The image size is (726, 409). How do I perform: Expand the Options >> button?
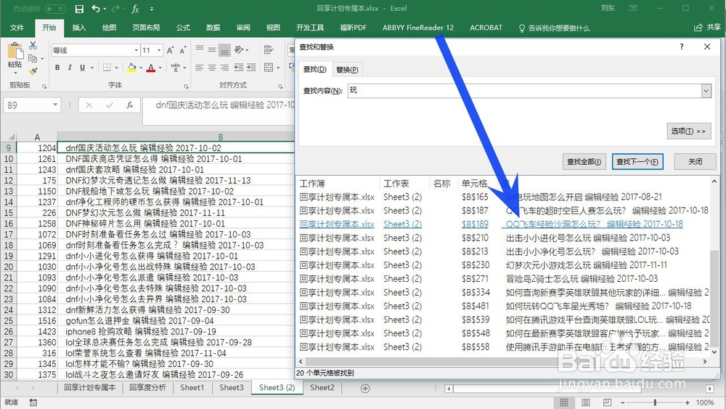pos(688,131)
